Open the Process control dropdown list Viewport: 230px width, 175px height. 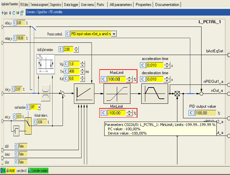coord(114,34)
